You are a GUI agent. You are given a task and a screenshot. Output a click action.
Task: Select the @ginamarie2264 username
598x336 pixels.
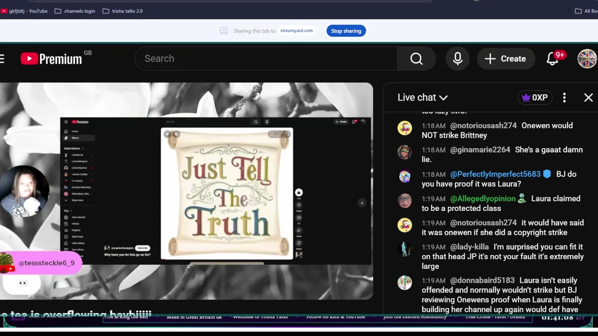pyautogui.click(x=480, y=150)
